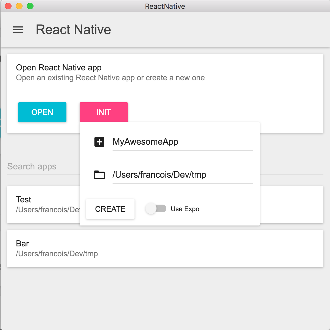This screenshot has height=330, width=330.
Task: Click the folder icon next to path
Action: point(99,175)
